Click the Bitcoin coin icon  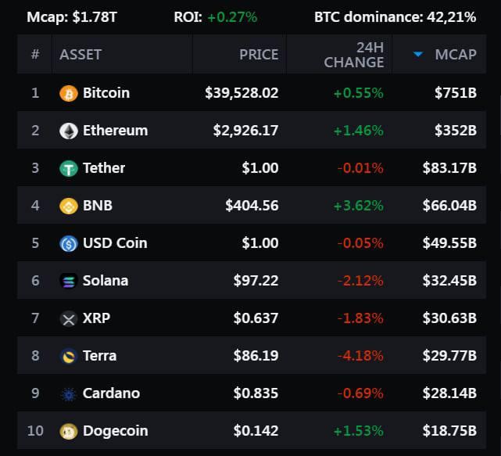click(69, 93)
